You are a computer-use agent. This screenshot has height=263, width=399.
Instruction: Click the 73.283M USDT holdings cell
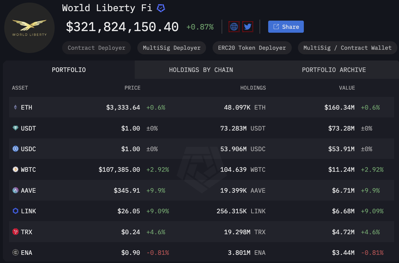coord(243,128)
